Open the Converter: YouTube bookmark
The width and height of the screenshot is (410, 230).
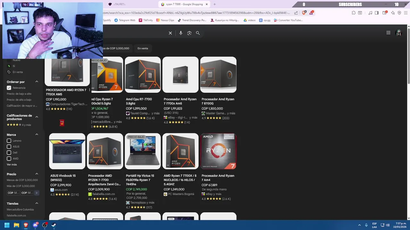coord(288,20)
